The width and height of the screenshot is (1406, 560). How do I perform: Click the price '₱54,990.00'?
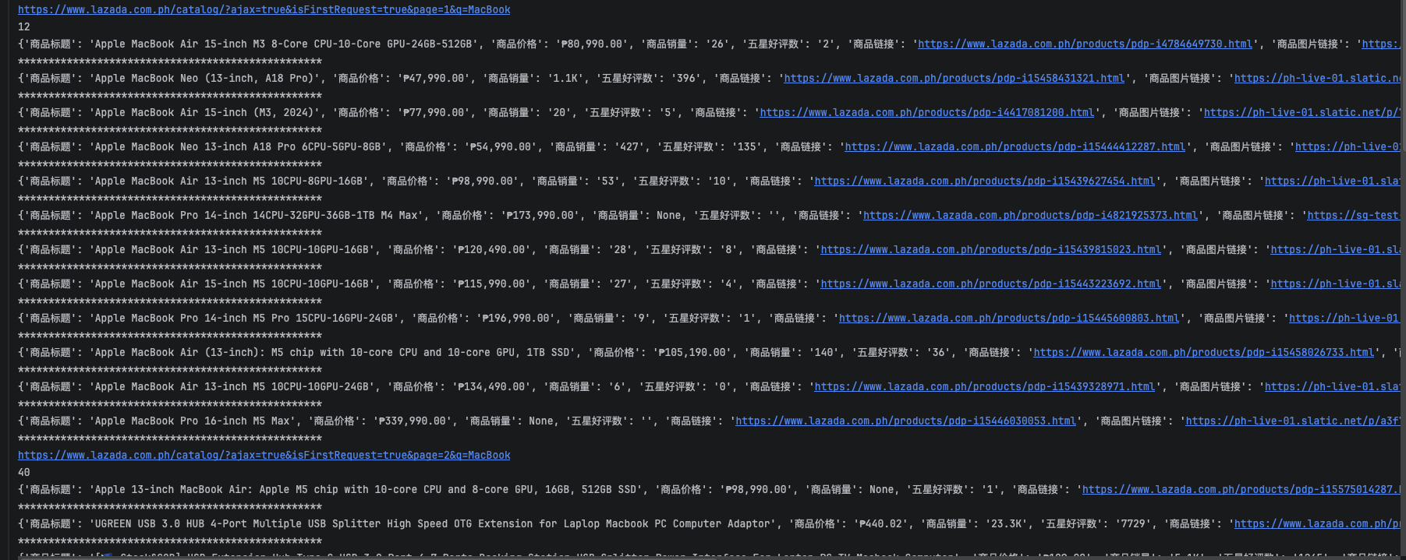(501, 147)
